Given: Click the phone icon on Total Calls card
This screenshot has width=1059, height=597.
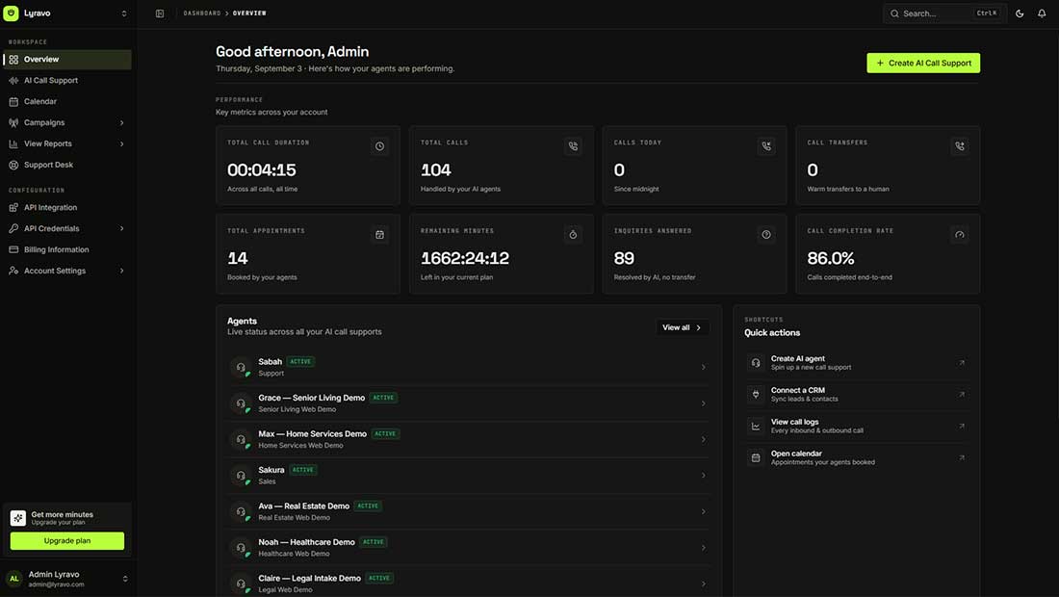Looking at the screenshot, I should pyautogui.click(x=573, y=146).
